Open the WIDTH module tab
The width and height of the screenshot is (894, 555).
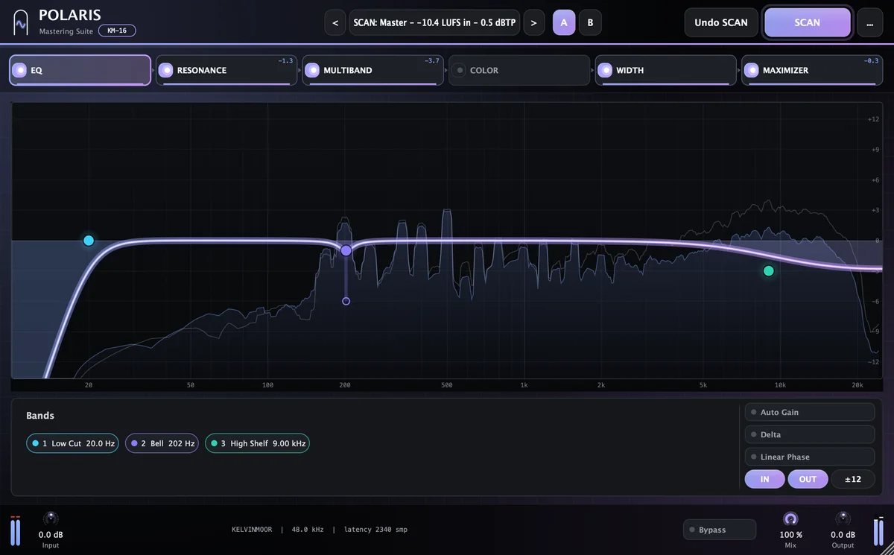pos(665,70)
